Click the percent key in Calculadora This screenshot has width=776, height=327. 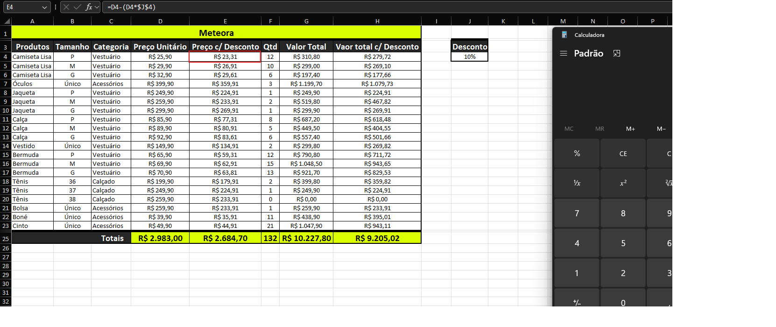point(577,153)
